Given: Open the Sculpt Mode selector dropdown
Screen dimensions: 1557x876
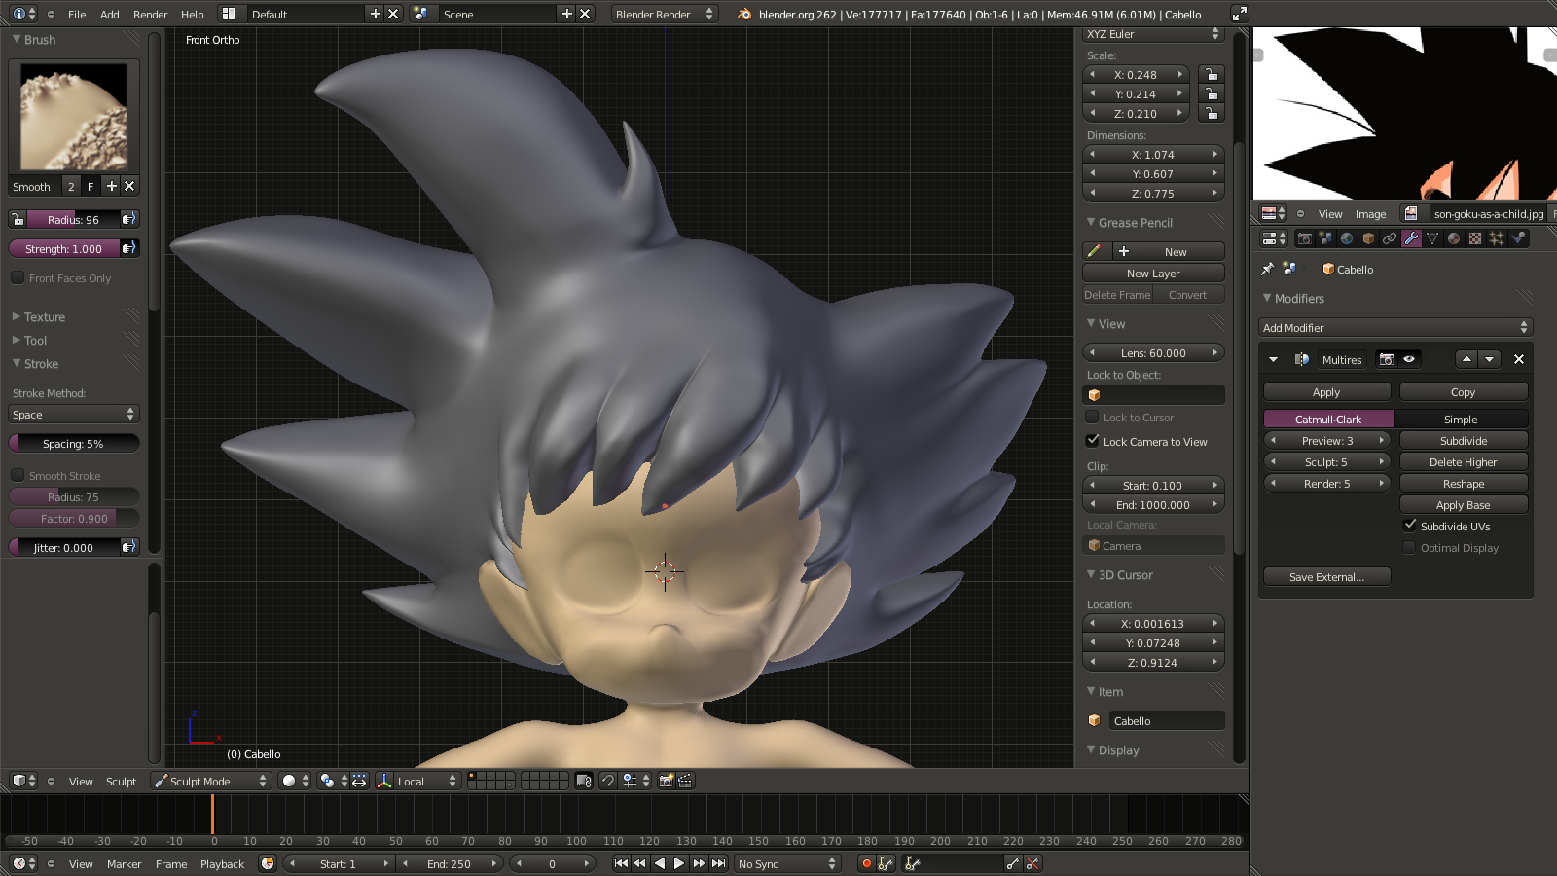Looking at the screenshot, I should click(210, 781).
